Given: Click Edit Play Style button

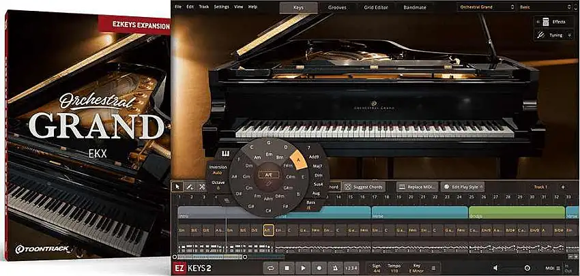Looking at the screenshot, I should [463, 187].
